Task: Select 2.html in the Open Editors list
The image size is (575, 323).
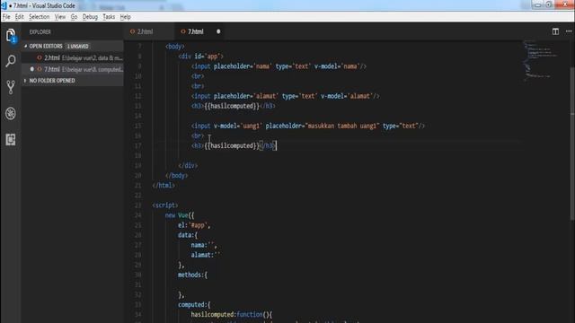Action: point(73,57)
